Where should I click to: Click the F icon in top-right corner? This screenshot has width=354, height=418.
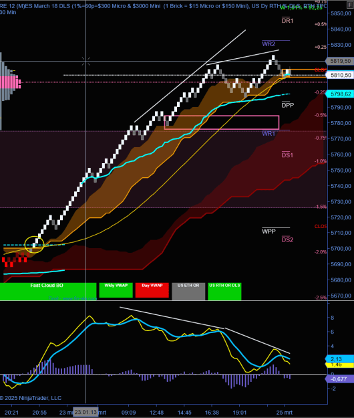click(x=350, y=5)
